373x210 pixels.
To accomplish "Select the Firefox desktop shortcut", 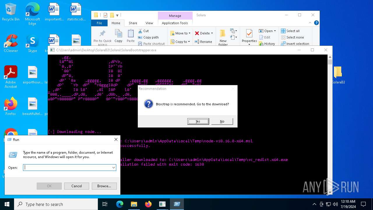I will click(x=11, y=106).
